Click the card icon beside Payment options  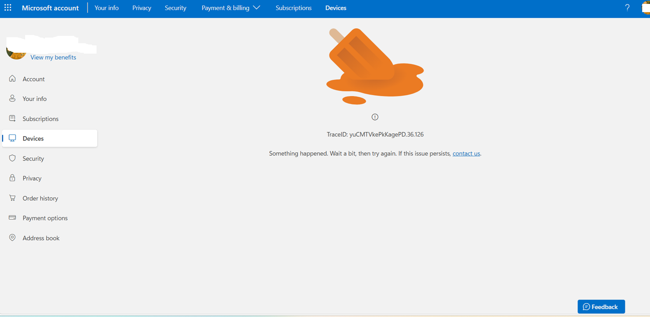click(13, 218)
